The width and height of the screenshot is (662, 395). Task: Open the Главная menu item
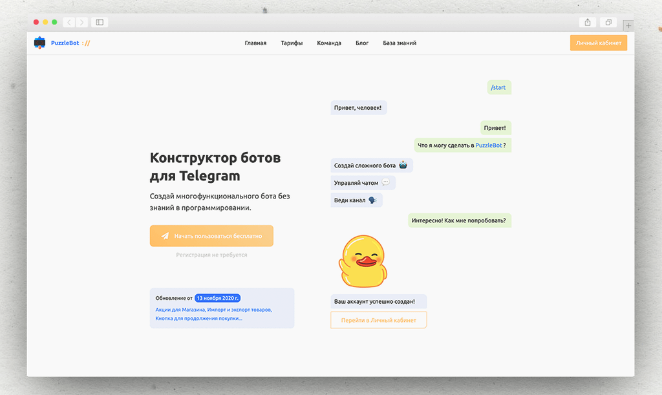coord(255,43)
